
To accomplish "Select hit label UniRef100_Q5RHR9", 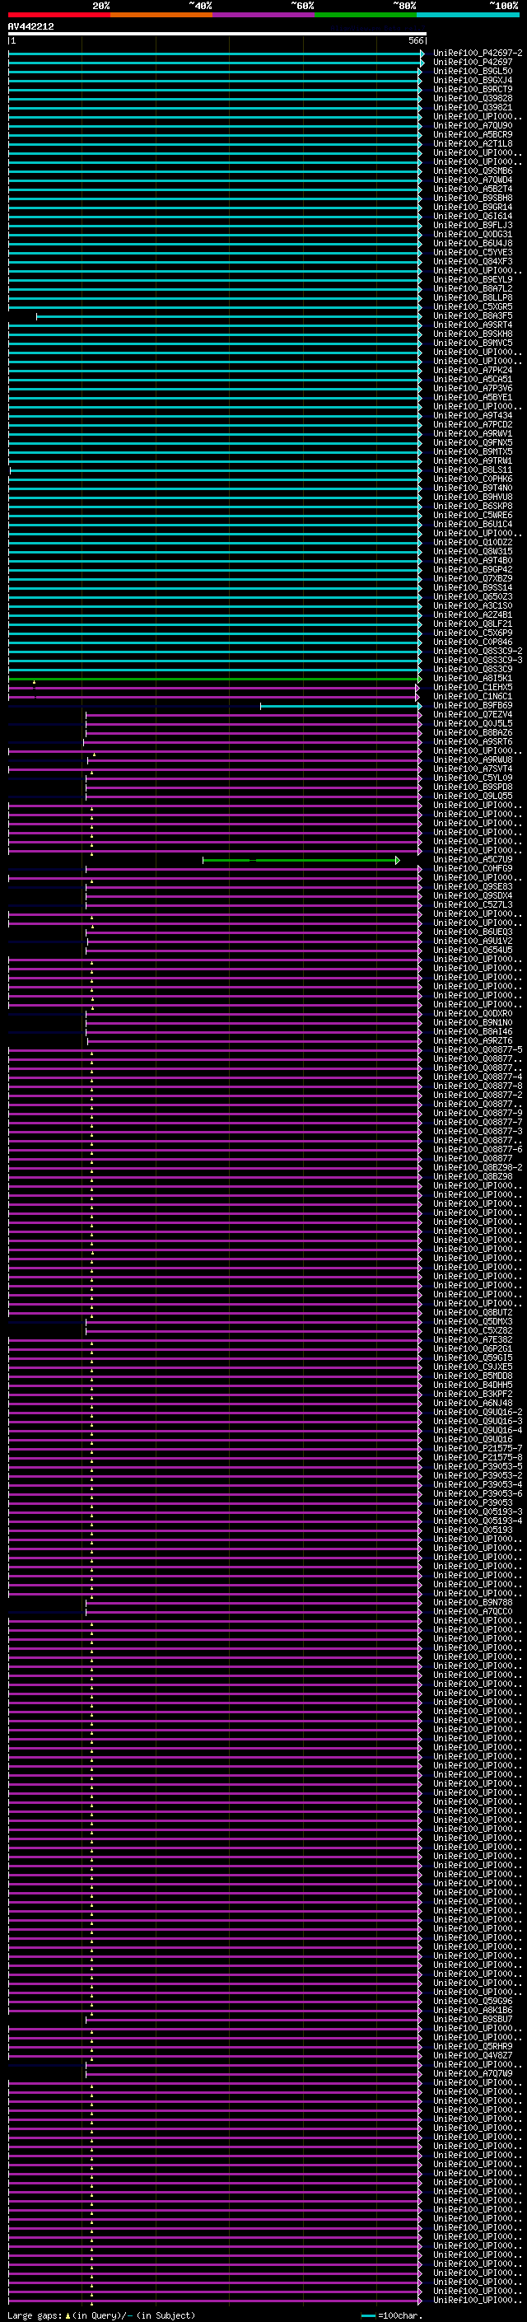I will (x=473, y=2046).
